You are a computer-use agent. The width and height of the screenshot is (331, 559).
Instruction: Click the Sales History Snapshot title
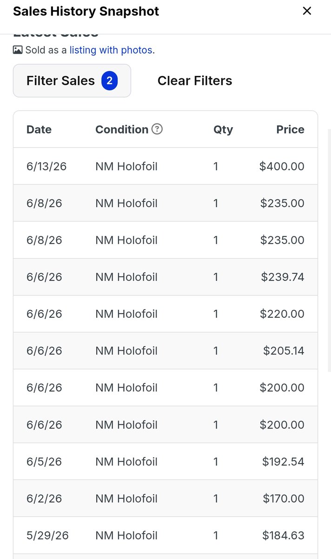click(86, 11)
